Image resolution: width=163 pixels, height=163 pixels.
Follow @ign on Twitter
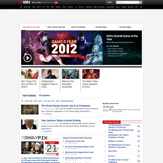pyautogui.click(x=108, y=107)
